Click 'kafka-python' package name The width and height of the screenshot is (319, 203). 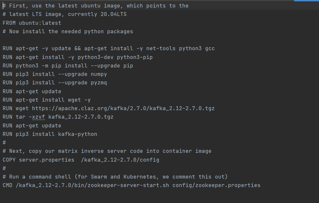(77, 134)
